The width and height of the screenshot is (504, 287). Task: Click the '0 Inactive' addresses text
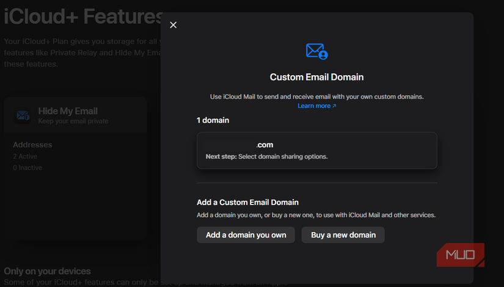(27, 168)
